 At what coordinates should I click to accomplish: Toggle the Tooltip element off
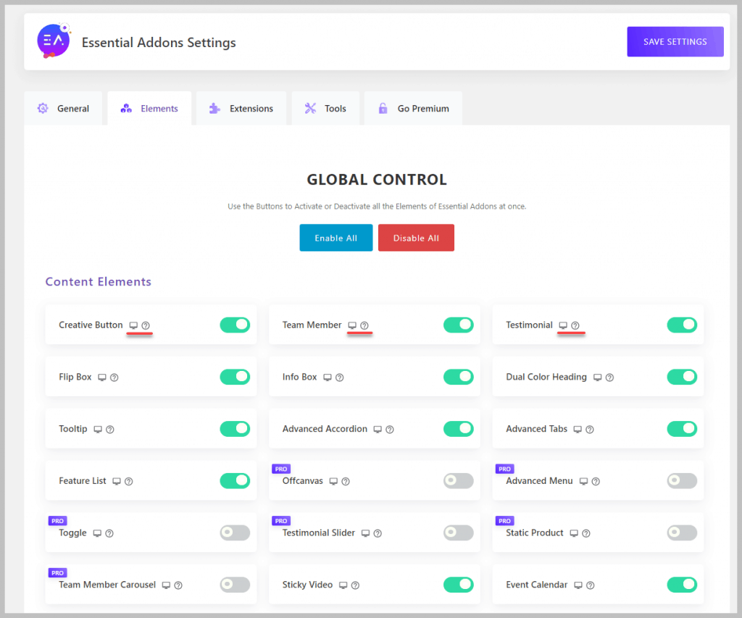[x=235, y=429]
